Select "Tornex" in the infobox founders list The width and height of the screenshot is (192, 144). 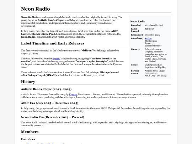click(x=148, y=43)
